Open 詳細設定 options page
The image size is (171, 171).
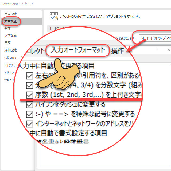[x=11, y=50]
